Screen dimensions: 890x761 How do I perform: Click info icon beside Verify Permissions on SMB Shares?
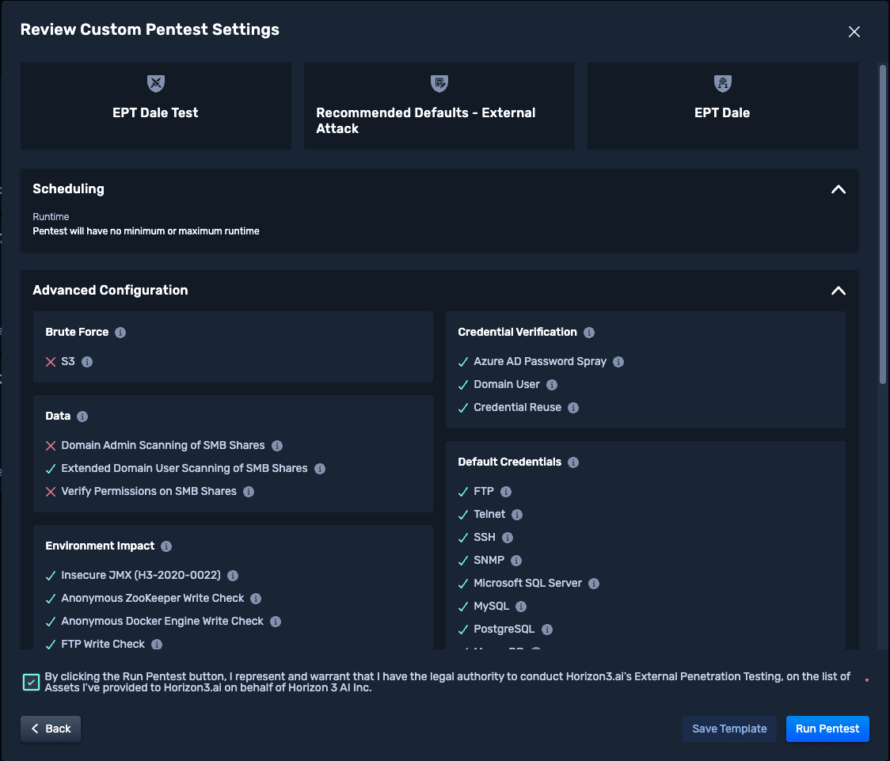coord(249,492)
